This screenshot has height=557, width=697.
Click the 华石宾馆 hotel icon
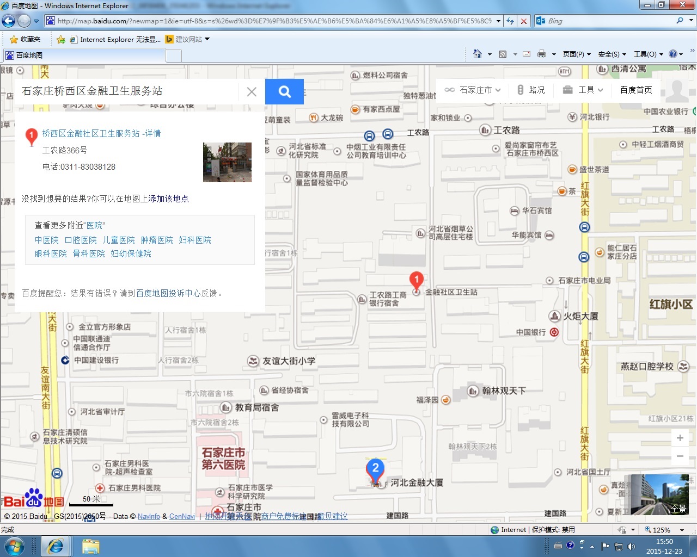click(515, 211)
